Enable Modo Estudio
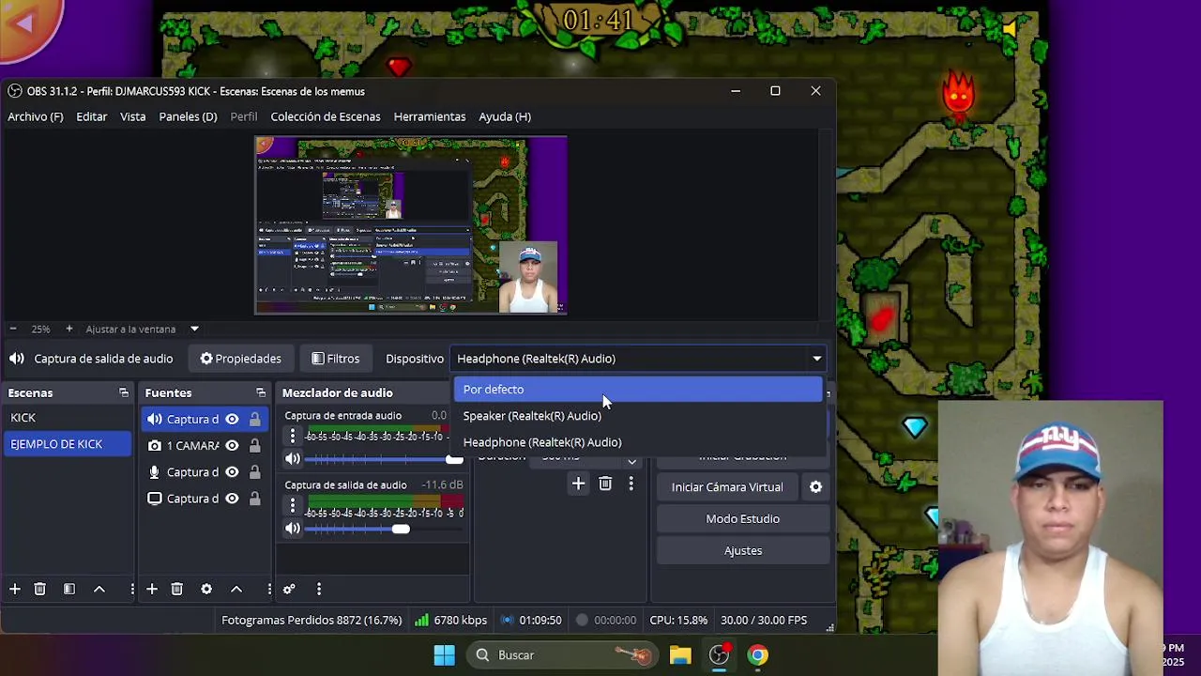The width and height of the screenshot is (1201, 676). pos(742,518)
